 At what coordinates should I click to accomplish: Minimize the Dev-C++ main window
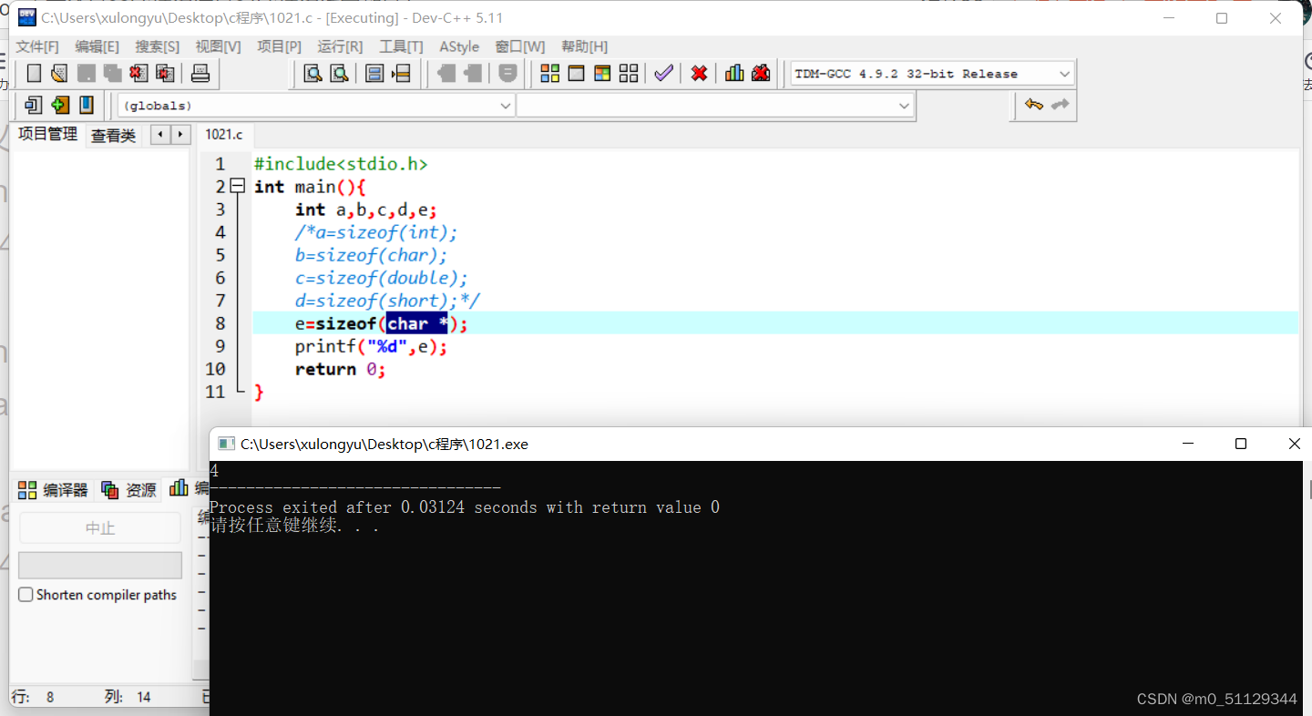[1169, 18]
